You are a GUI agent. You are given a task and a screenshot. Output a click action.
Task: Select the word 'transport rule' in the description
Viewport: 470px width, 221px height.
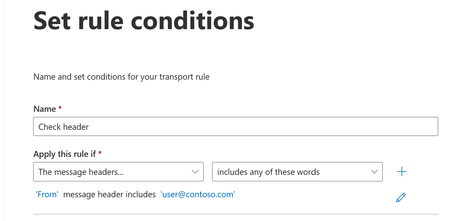(185, 77)
